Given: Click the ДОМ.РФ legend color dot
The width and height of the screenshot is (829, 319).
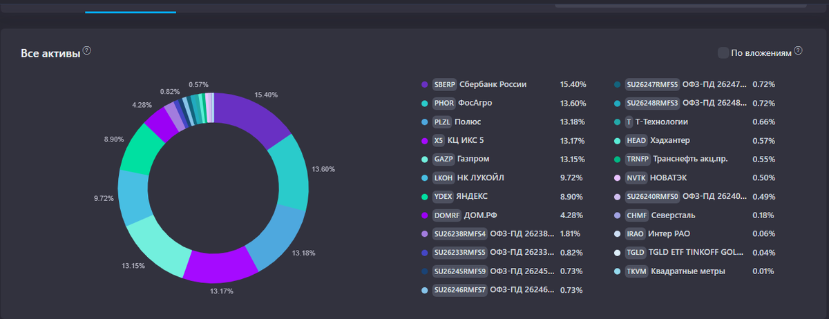Looking at the screenshot, I should tap(424, 215).
